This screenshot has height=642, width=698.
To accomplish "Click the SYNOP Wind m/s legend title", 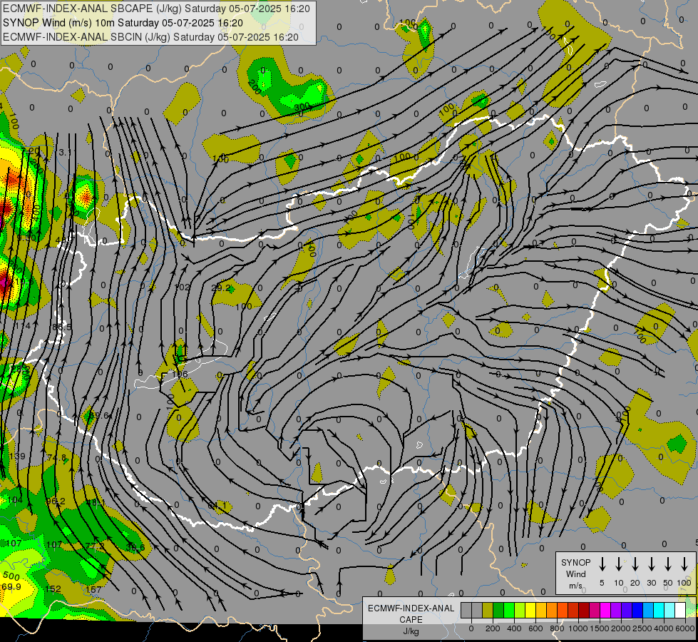I will click(575, 574).
